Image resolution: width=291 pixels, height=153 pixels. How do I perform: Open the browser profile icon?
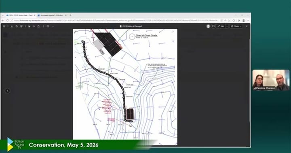(243, 21)
